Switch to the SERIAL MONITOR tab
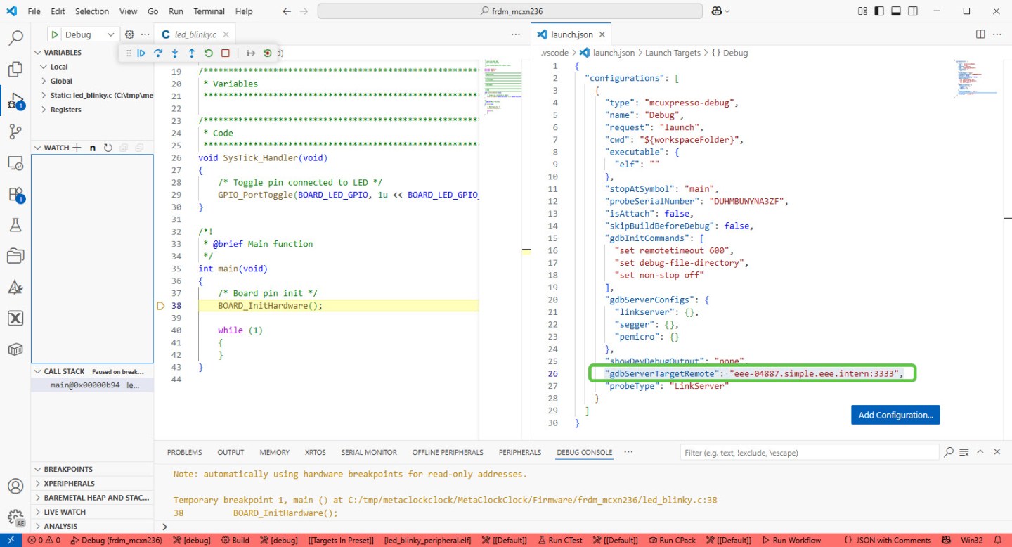The width and height of the screenshot is (1012, 547). pyautogui.click(x=368, y=452)
